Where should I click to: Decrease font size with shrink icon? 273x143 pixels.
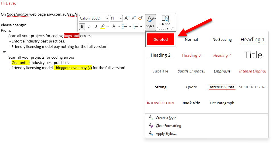pyautogui.click(x=133, y=18)
